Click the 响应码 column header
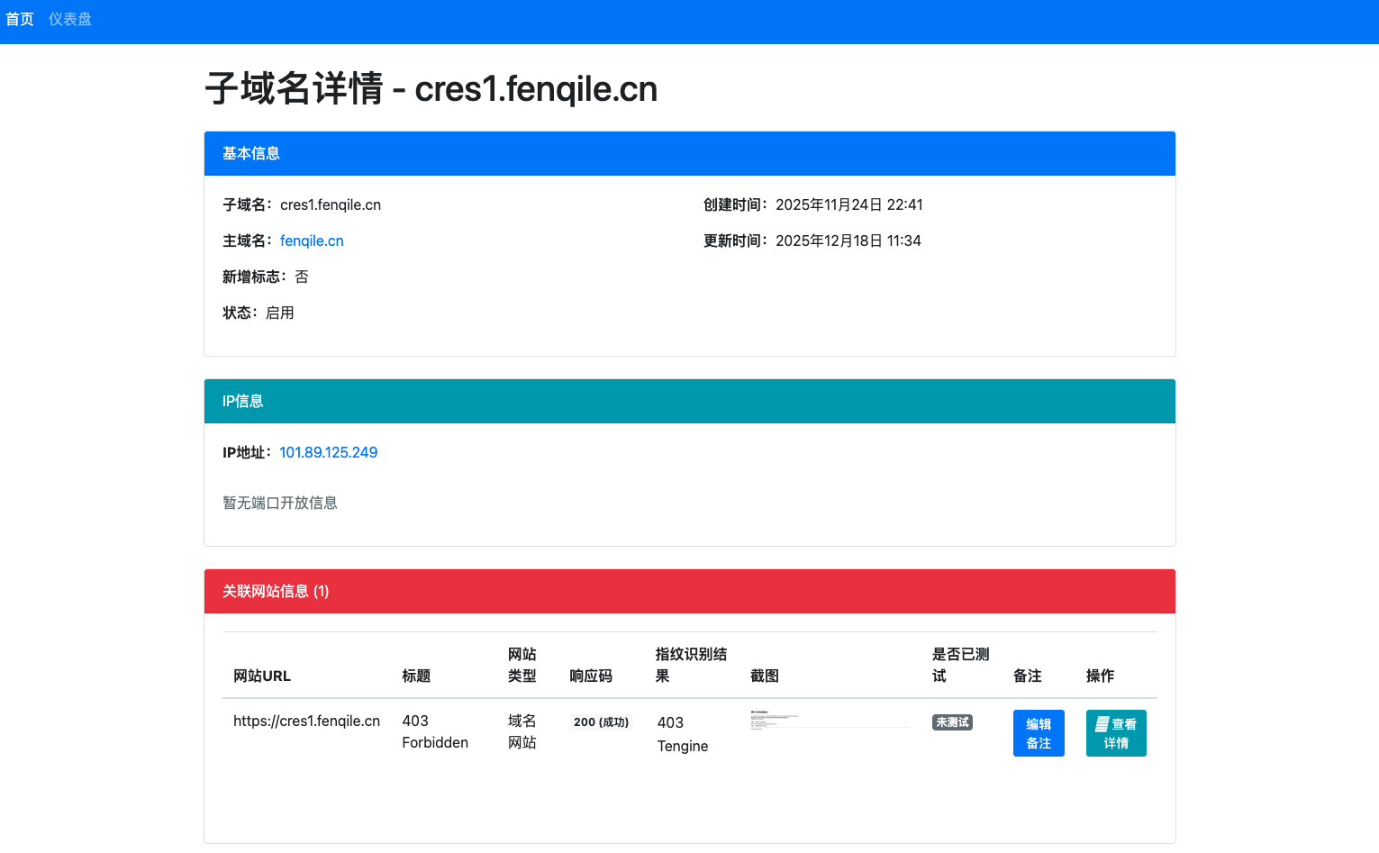This screenshot has height=853, width=1379. (591, 676)
